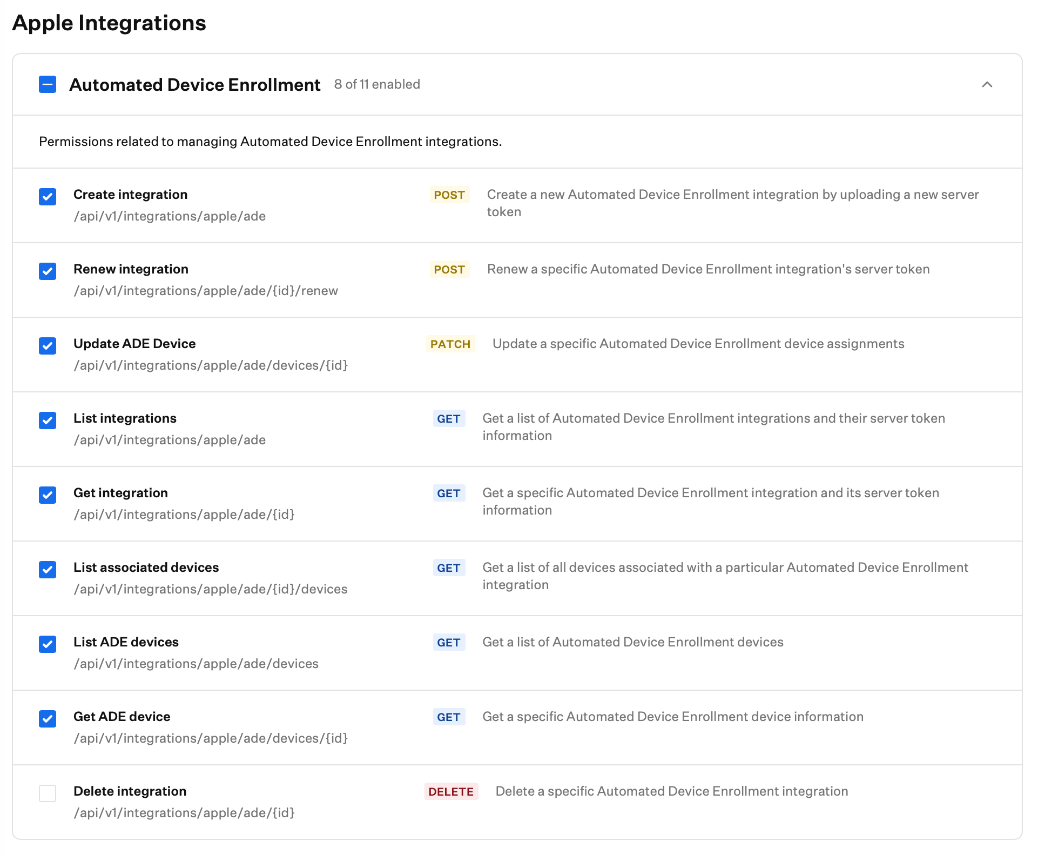Click the /api/v1/integrations/apple/ade/{id}/devices path
This screenshot has width=1038, height=854.
click(211, 589)
